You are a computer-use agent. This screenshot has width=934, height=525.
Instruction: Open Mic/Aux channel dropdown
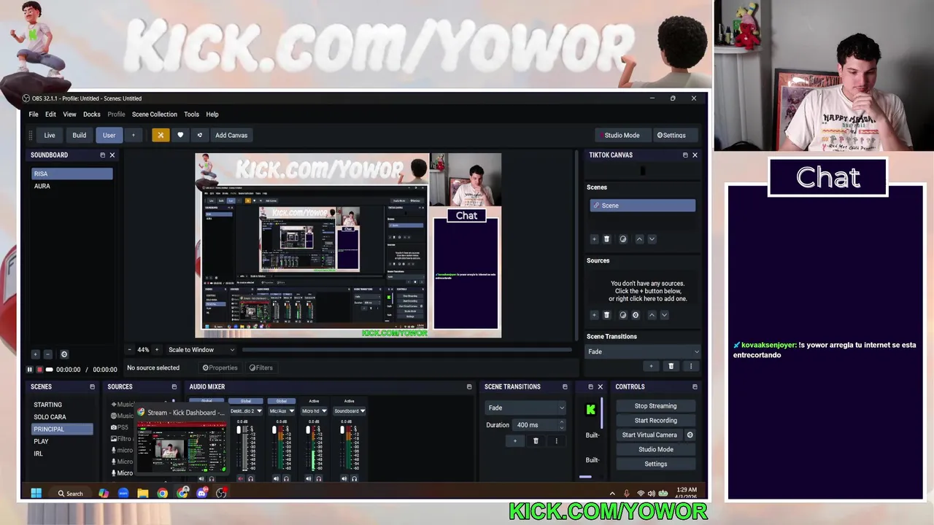[x=281, y=411]
